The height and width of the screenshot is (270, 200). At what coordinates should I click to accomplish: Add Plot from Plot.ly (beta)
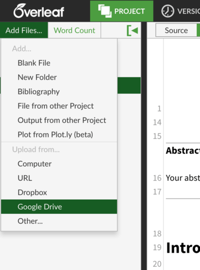pyautogui.click(x=59, y=135)
